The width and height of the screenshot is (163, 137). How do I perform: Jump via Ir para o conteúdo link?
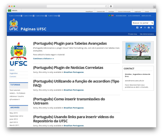pyautogui.click(x=16, y=16)
